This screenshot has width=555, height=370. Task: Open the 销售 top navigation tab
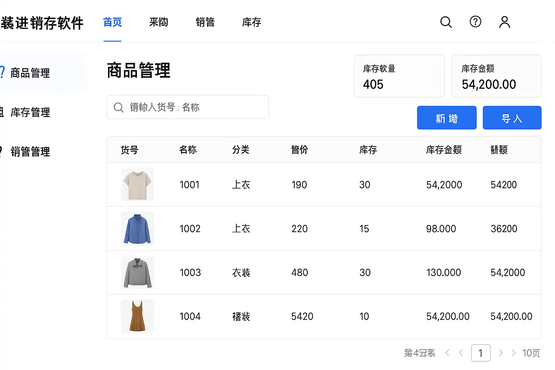205,22
